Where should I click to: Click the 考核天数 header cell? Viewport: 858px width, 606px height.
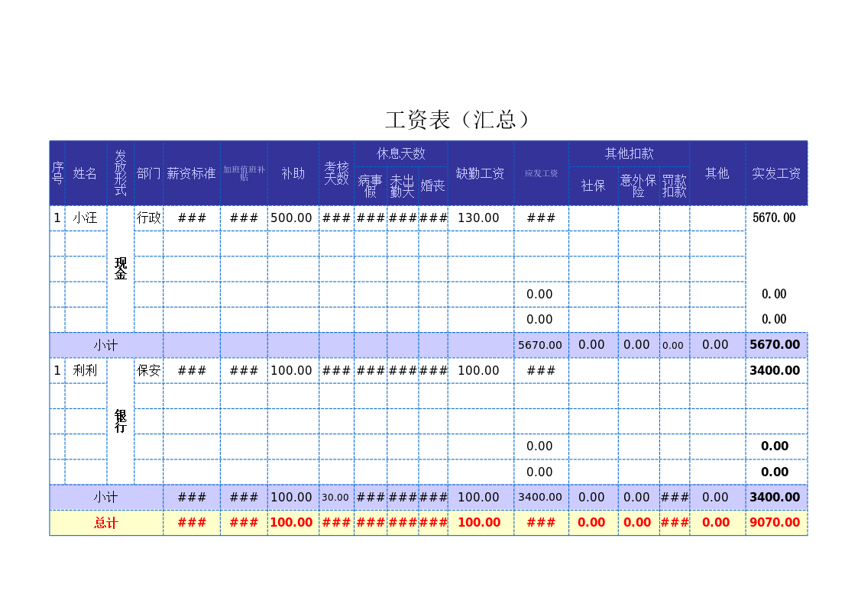pos(336,173)
